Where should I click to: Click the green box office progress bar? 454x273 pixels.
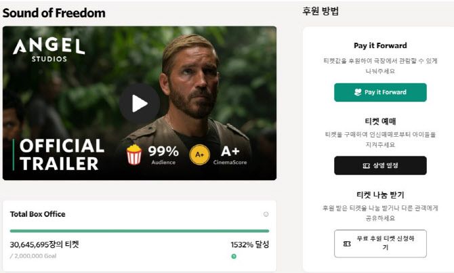[139, 231]
